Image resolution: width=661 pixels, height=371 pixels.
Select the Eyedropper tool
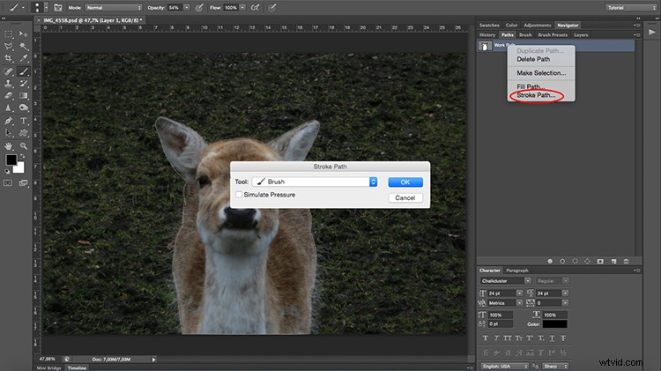pos(24,58)
